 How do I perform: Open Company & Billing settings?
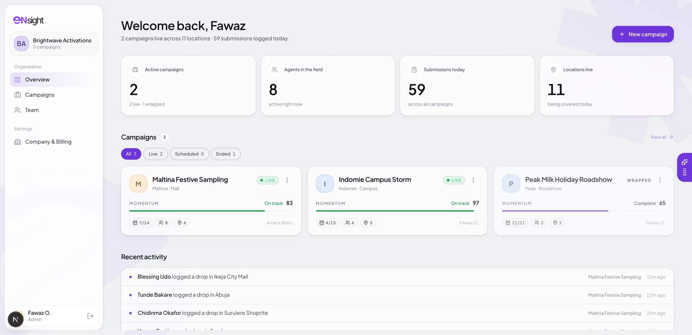54,142
